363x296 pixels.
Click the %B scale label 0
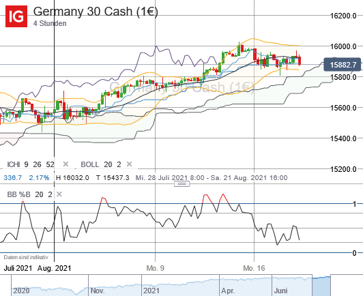(x=354, y=253)
